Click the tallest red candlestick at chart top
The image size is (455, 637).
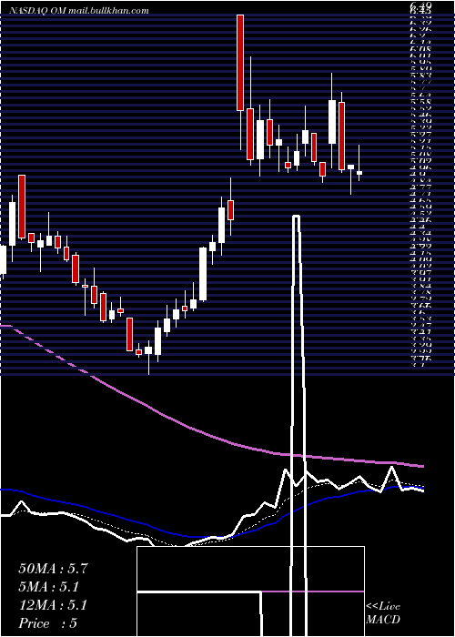point(240,63)
